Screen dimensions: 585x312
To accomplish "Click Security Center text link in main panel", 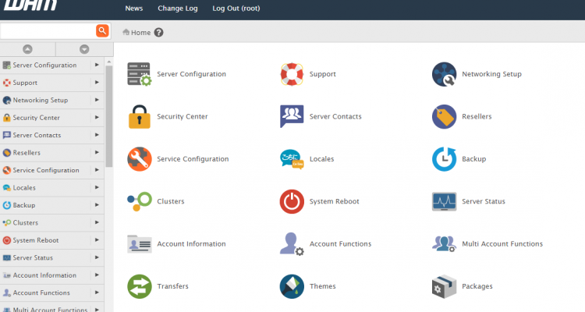I will 182,116.
